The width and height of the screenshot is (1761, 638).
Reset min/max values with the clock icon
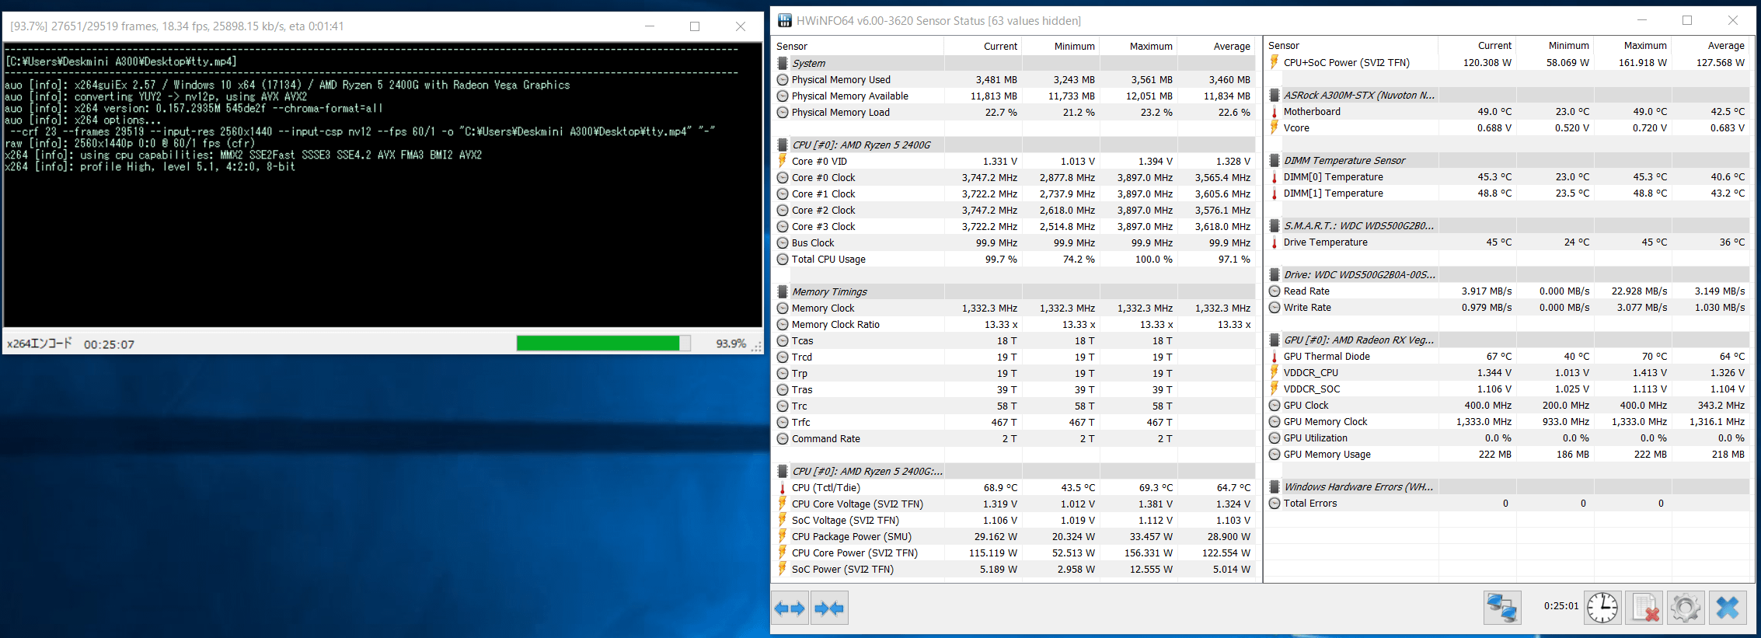tap(1602, 607)
